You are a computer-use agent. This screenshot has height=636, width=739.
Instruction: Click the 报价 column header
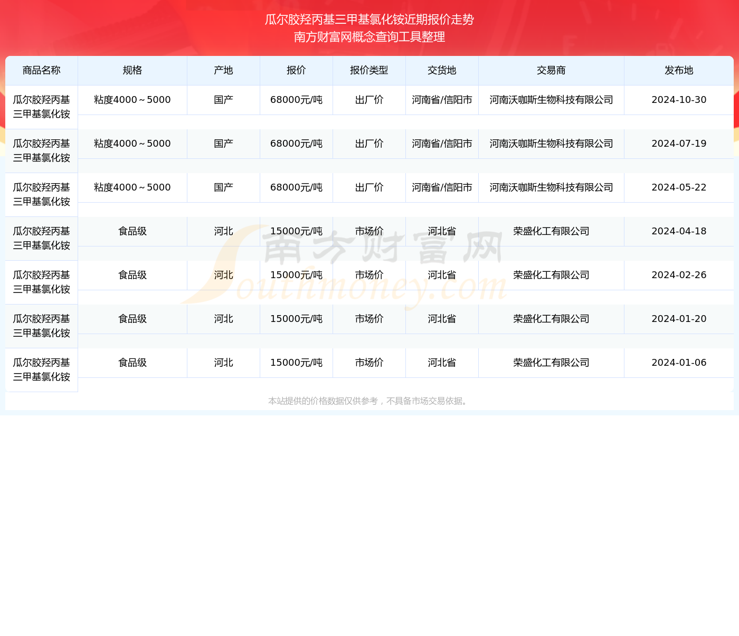(x=297, y=70)
